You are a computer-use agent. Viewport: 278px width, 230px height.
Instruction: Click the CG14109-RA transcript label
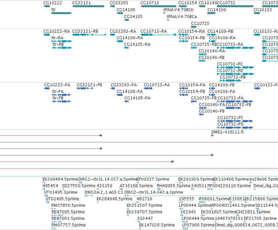(x=222, y=38)
